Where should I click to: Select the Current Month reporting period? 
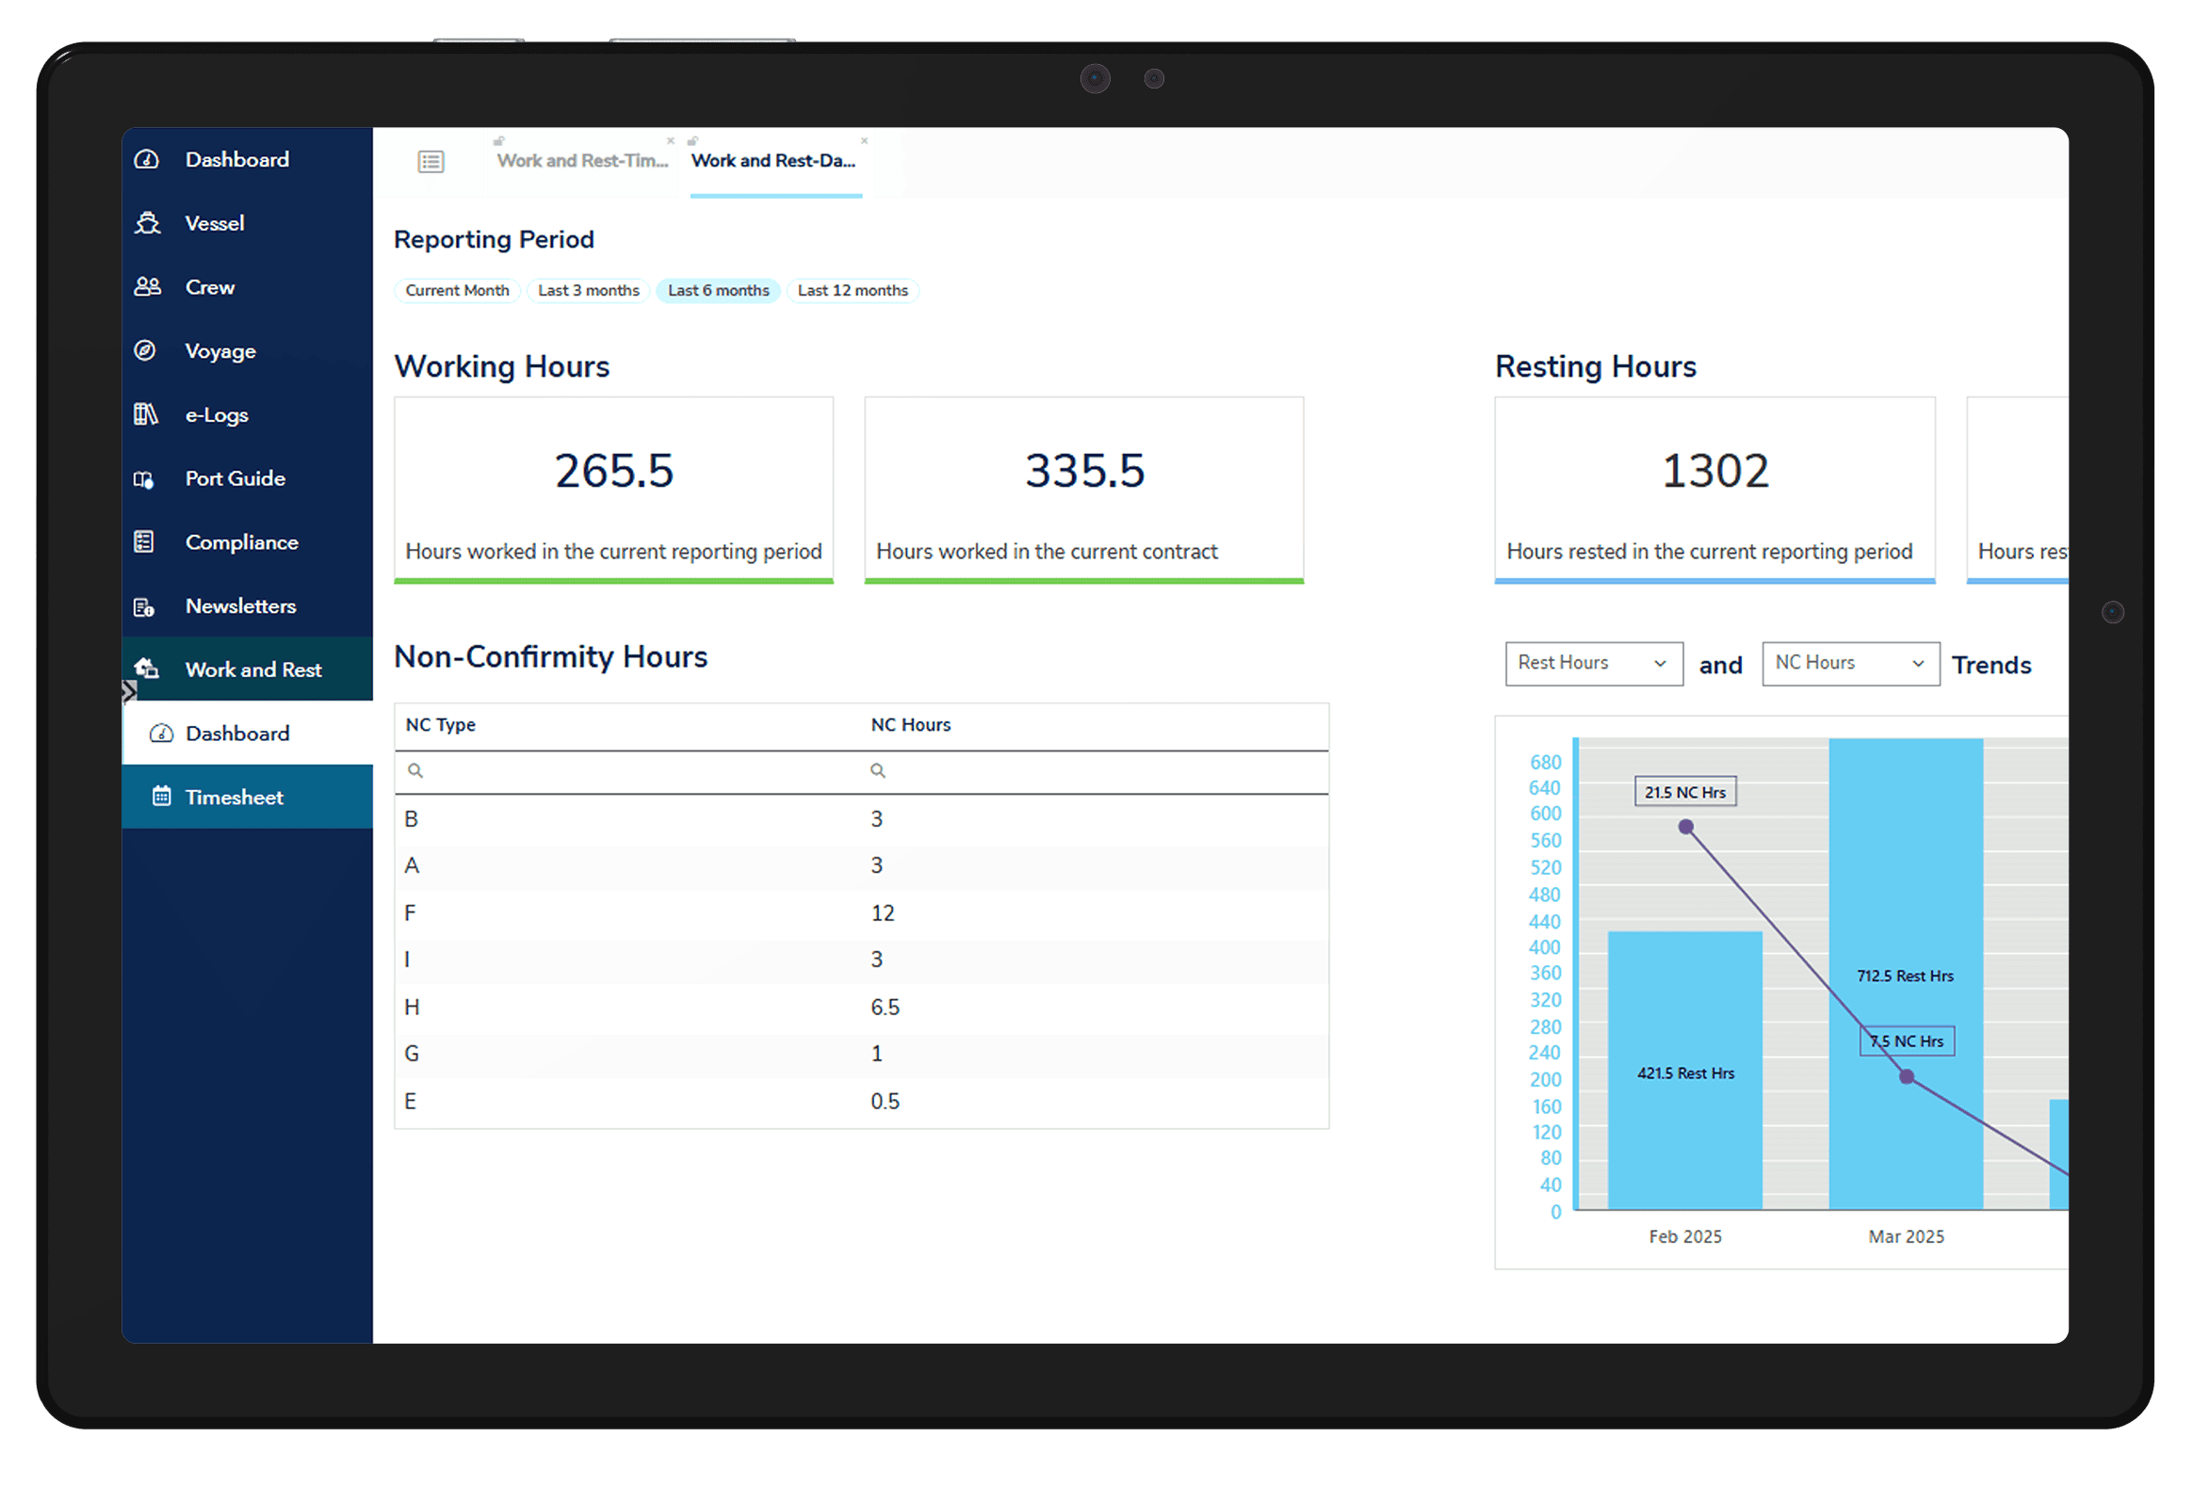click(x=457, y=291)
